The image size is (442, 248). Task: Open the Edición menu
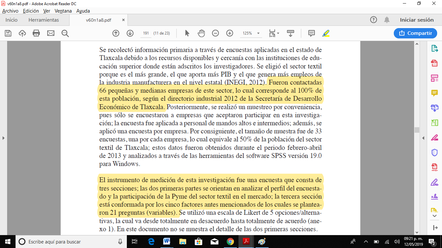pyautogui.click(x=31, y=11)
